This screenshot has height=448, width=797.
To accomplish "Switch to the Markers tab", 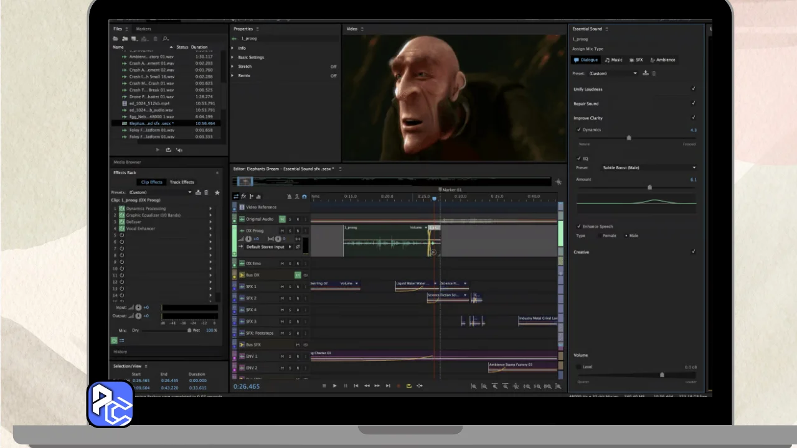I will coord(143,29).
